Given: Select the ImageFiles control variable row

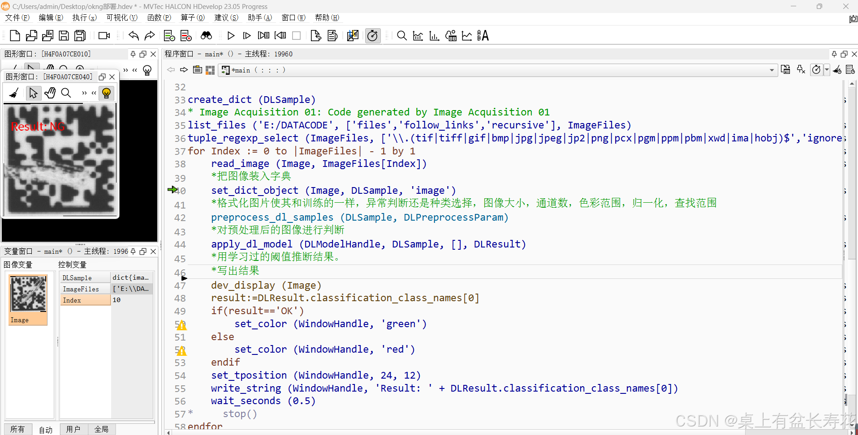Looking at the screenshot, I should tap(107, 289).
